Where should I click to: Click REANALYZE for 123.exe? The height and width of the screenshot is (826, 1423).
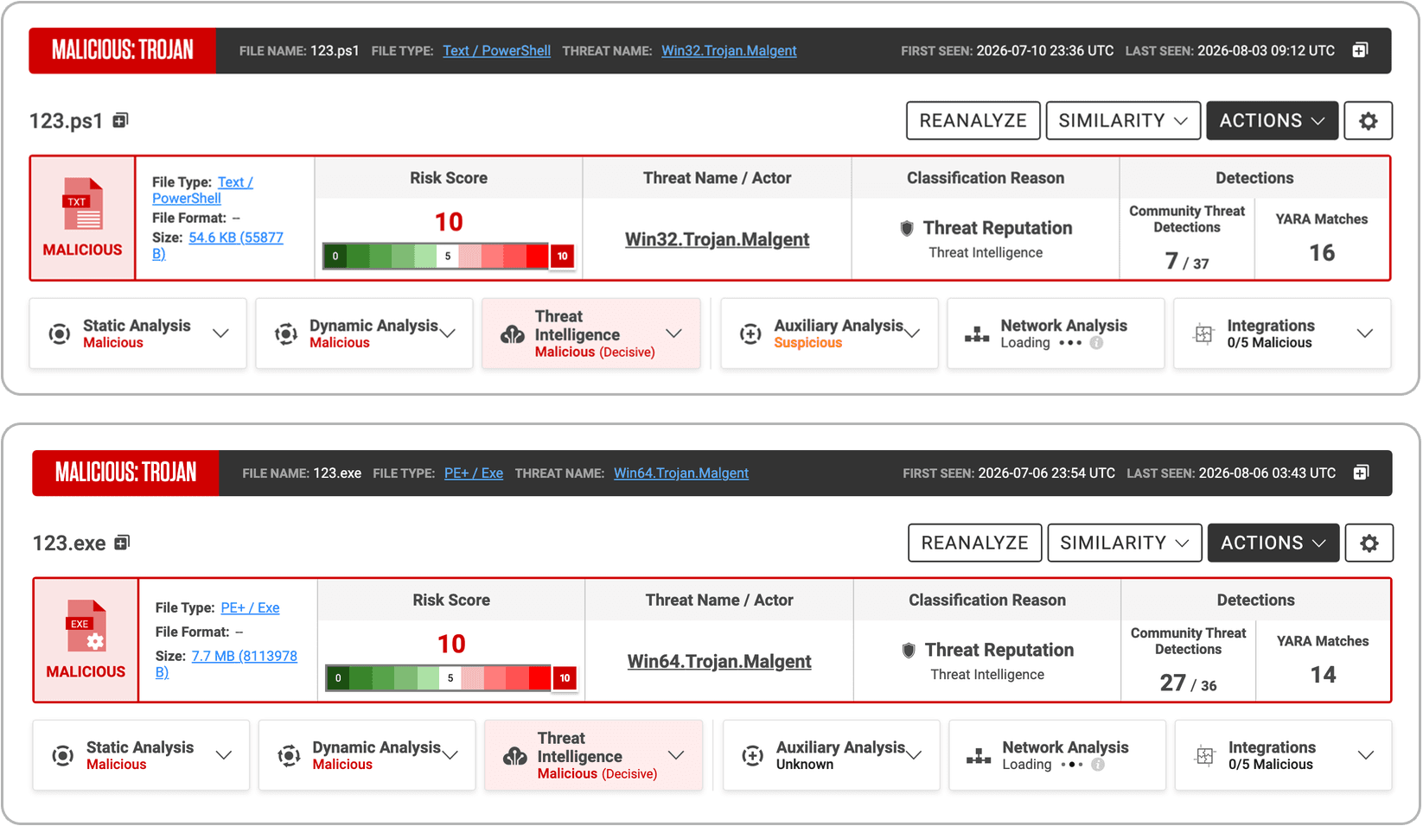tap(975, 543)
